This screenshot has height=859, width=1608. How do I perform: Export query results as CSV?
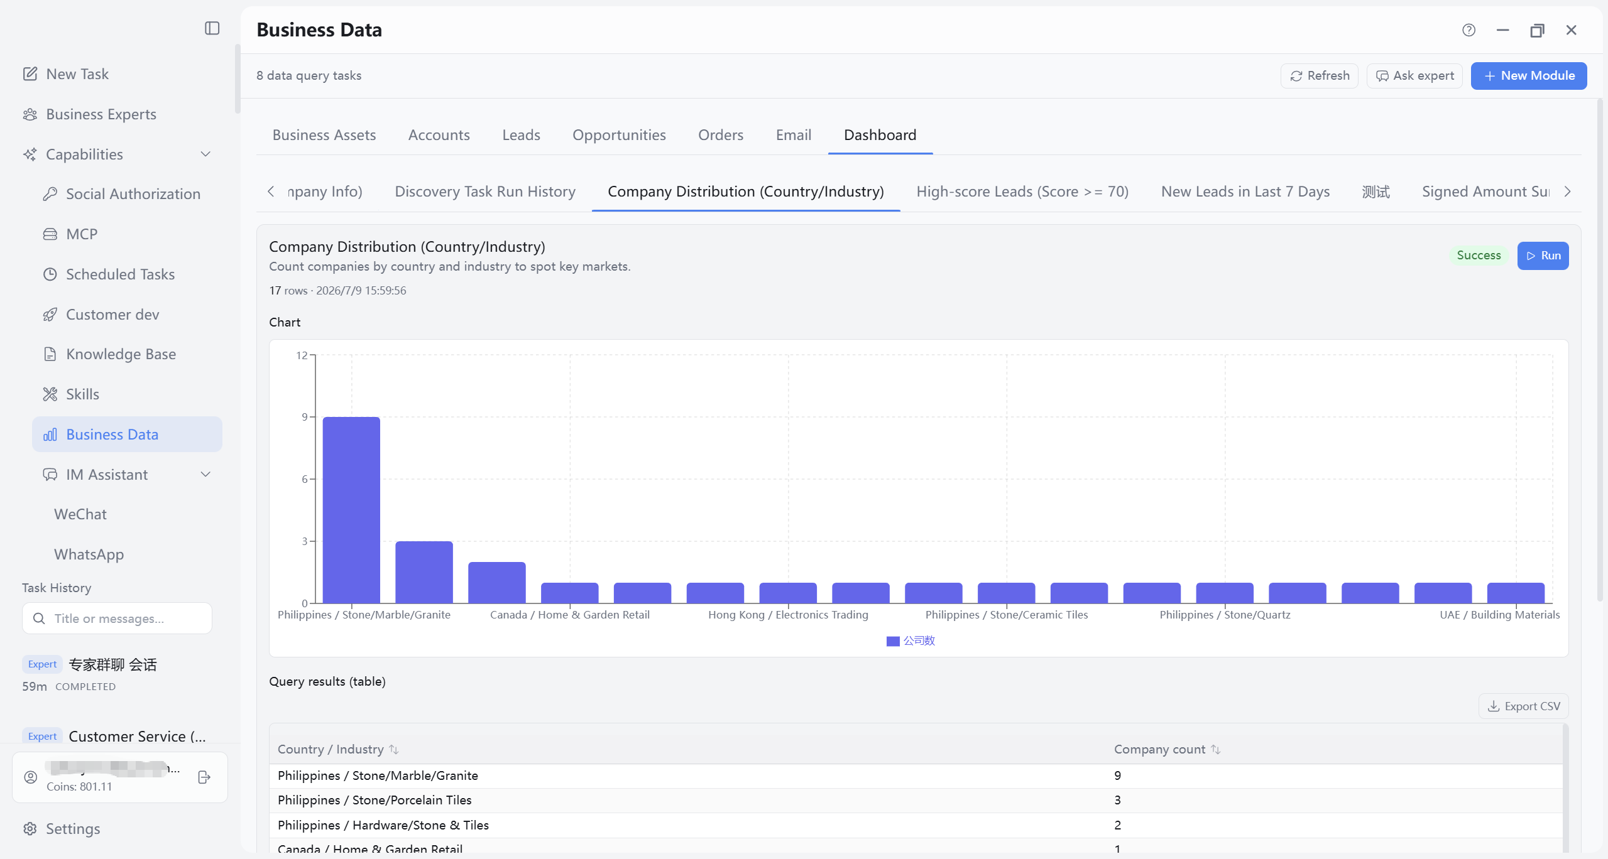point(1524,706)
